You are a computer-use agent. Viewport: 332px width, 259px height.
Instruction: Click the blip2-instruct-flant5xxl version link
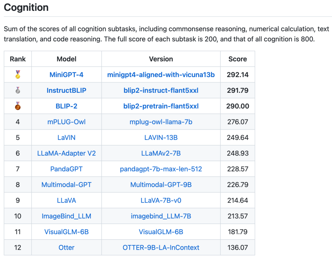161,90
